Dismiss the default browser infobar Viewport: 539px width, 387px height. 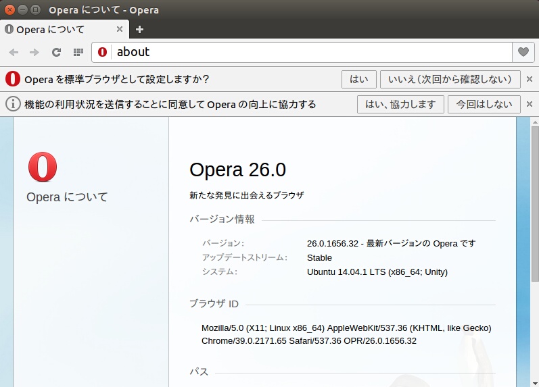[530, 79]
